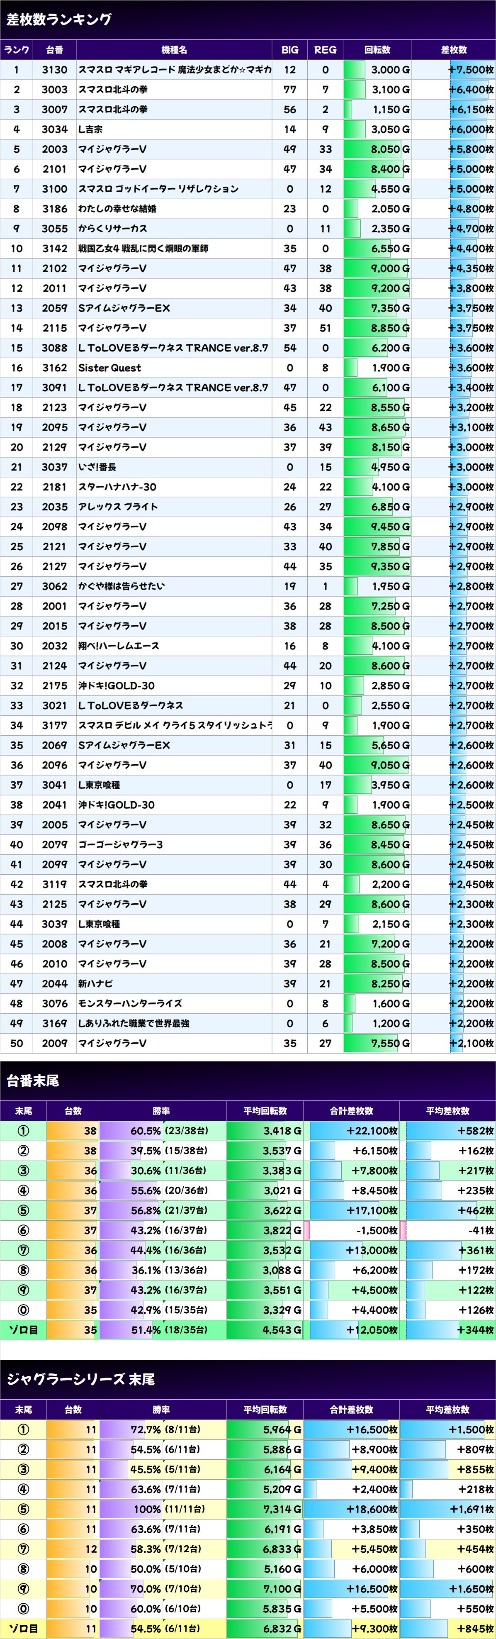Select ゾロ目 row in 台番末尾 table

248,1329
